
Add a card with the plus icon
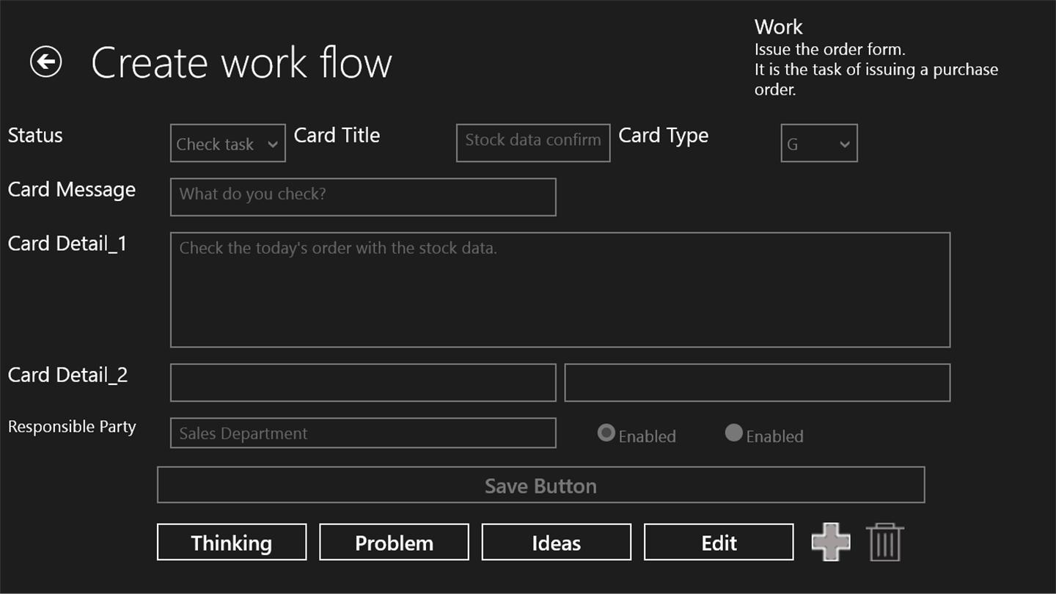click(x=831, y=543)
